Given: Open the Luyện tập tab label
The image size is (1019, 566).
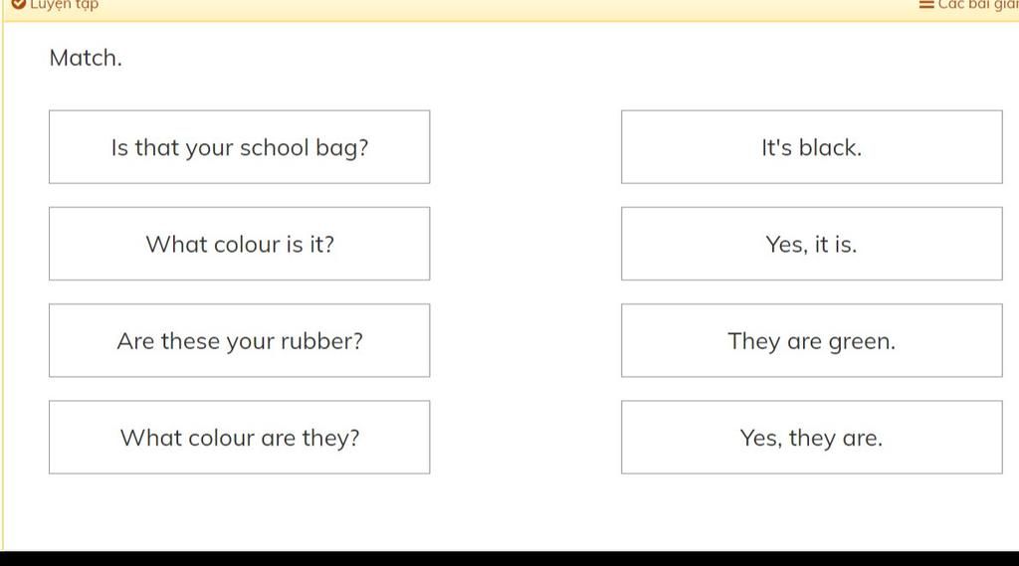Looking at the screenshot, I should pos(65,5).
